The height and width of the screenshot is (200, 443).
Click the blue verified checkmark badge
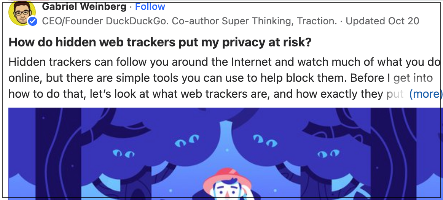[x=33, y=21]
